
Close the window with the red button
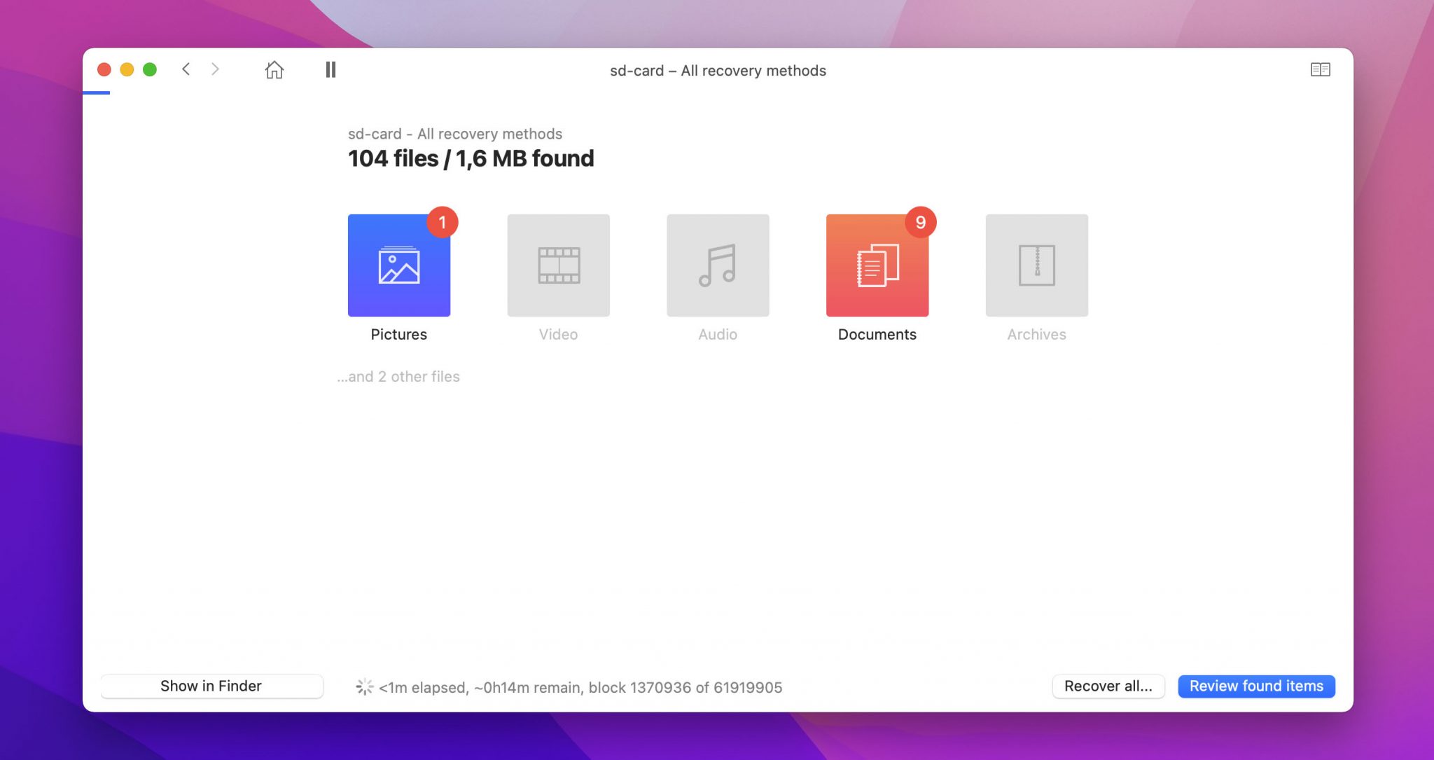(x=104, y=69)
